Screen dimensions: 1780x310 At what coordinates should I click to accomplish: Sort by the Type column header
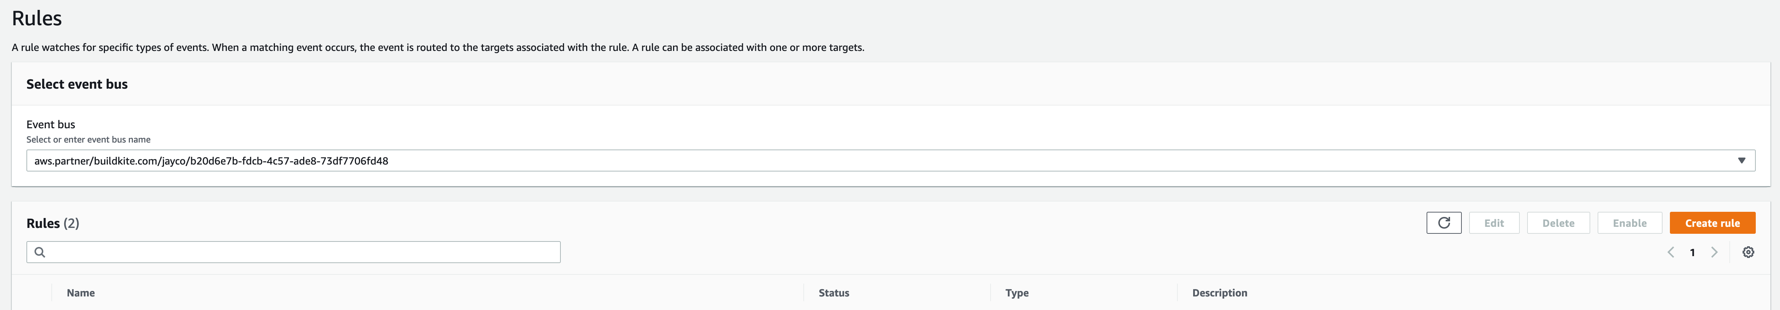click(x=1017, y=293)
